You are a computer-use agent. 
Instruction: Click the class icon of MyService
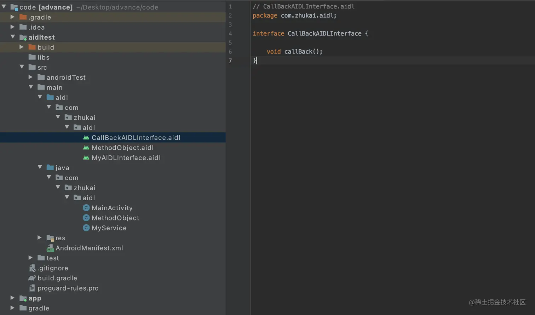[86, 228]
